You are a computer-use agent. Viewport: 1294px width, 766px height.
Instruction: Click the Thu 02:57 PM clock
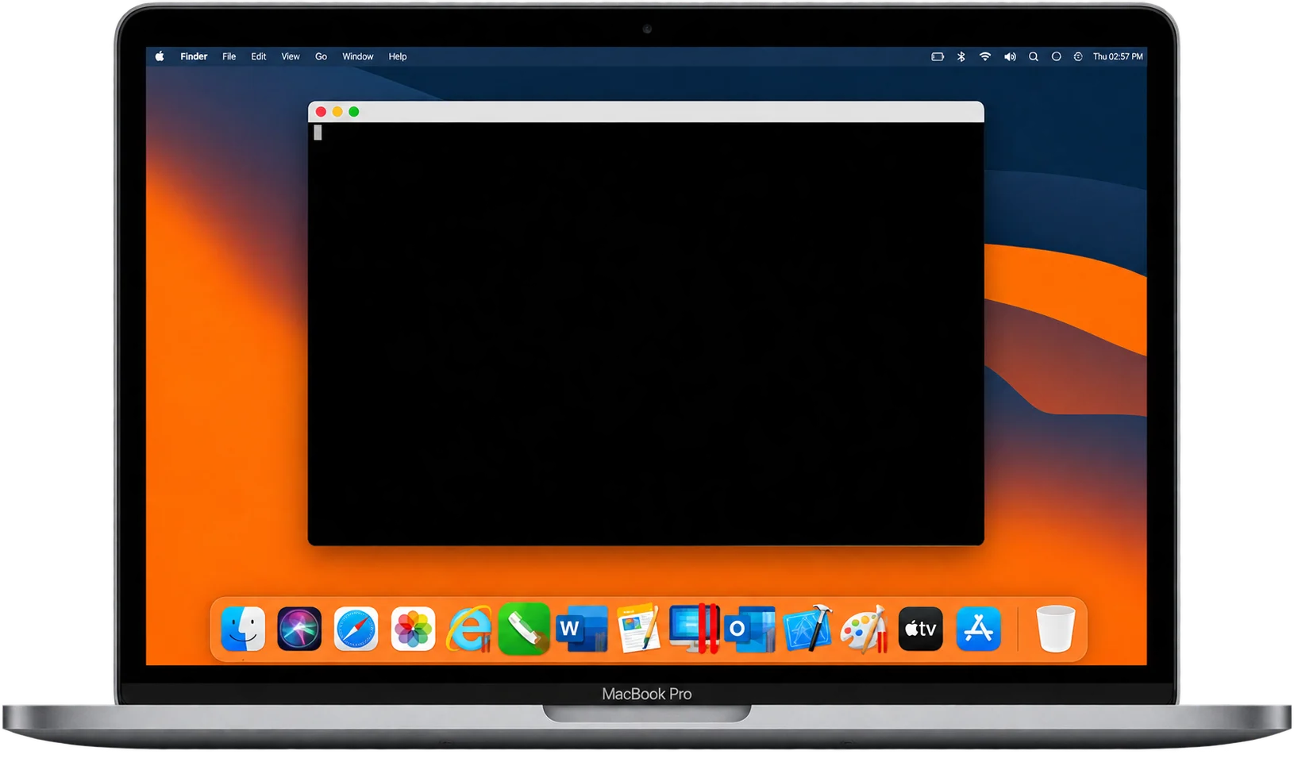[x=1118, y=56]
